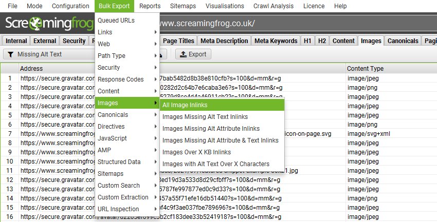Choose Images Missing Alt Text Inlinks
The height and width of the screenshot is (222, 437).
pyautogui.click(x=222, y=117)
